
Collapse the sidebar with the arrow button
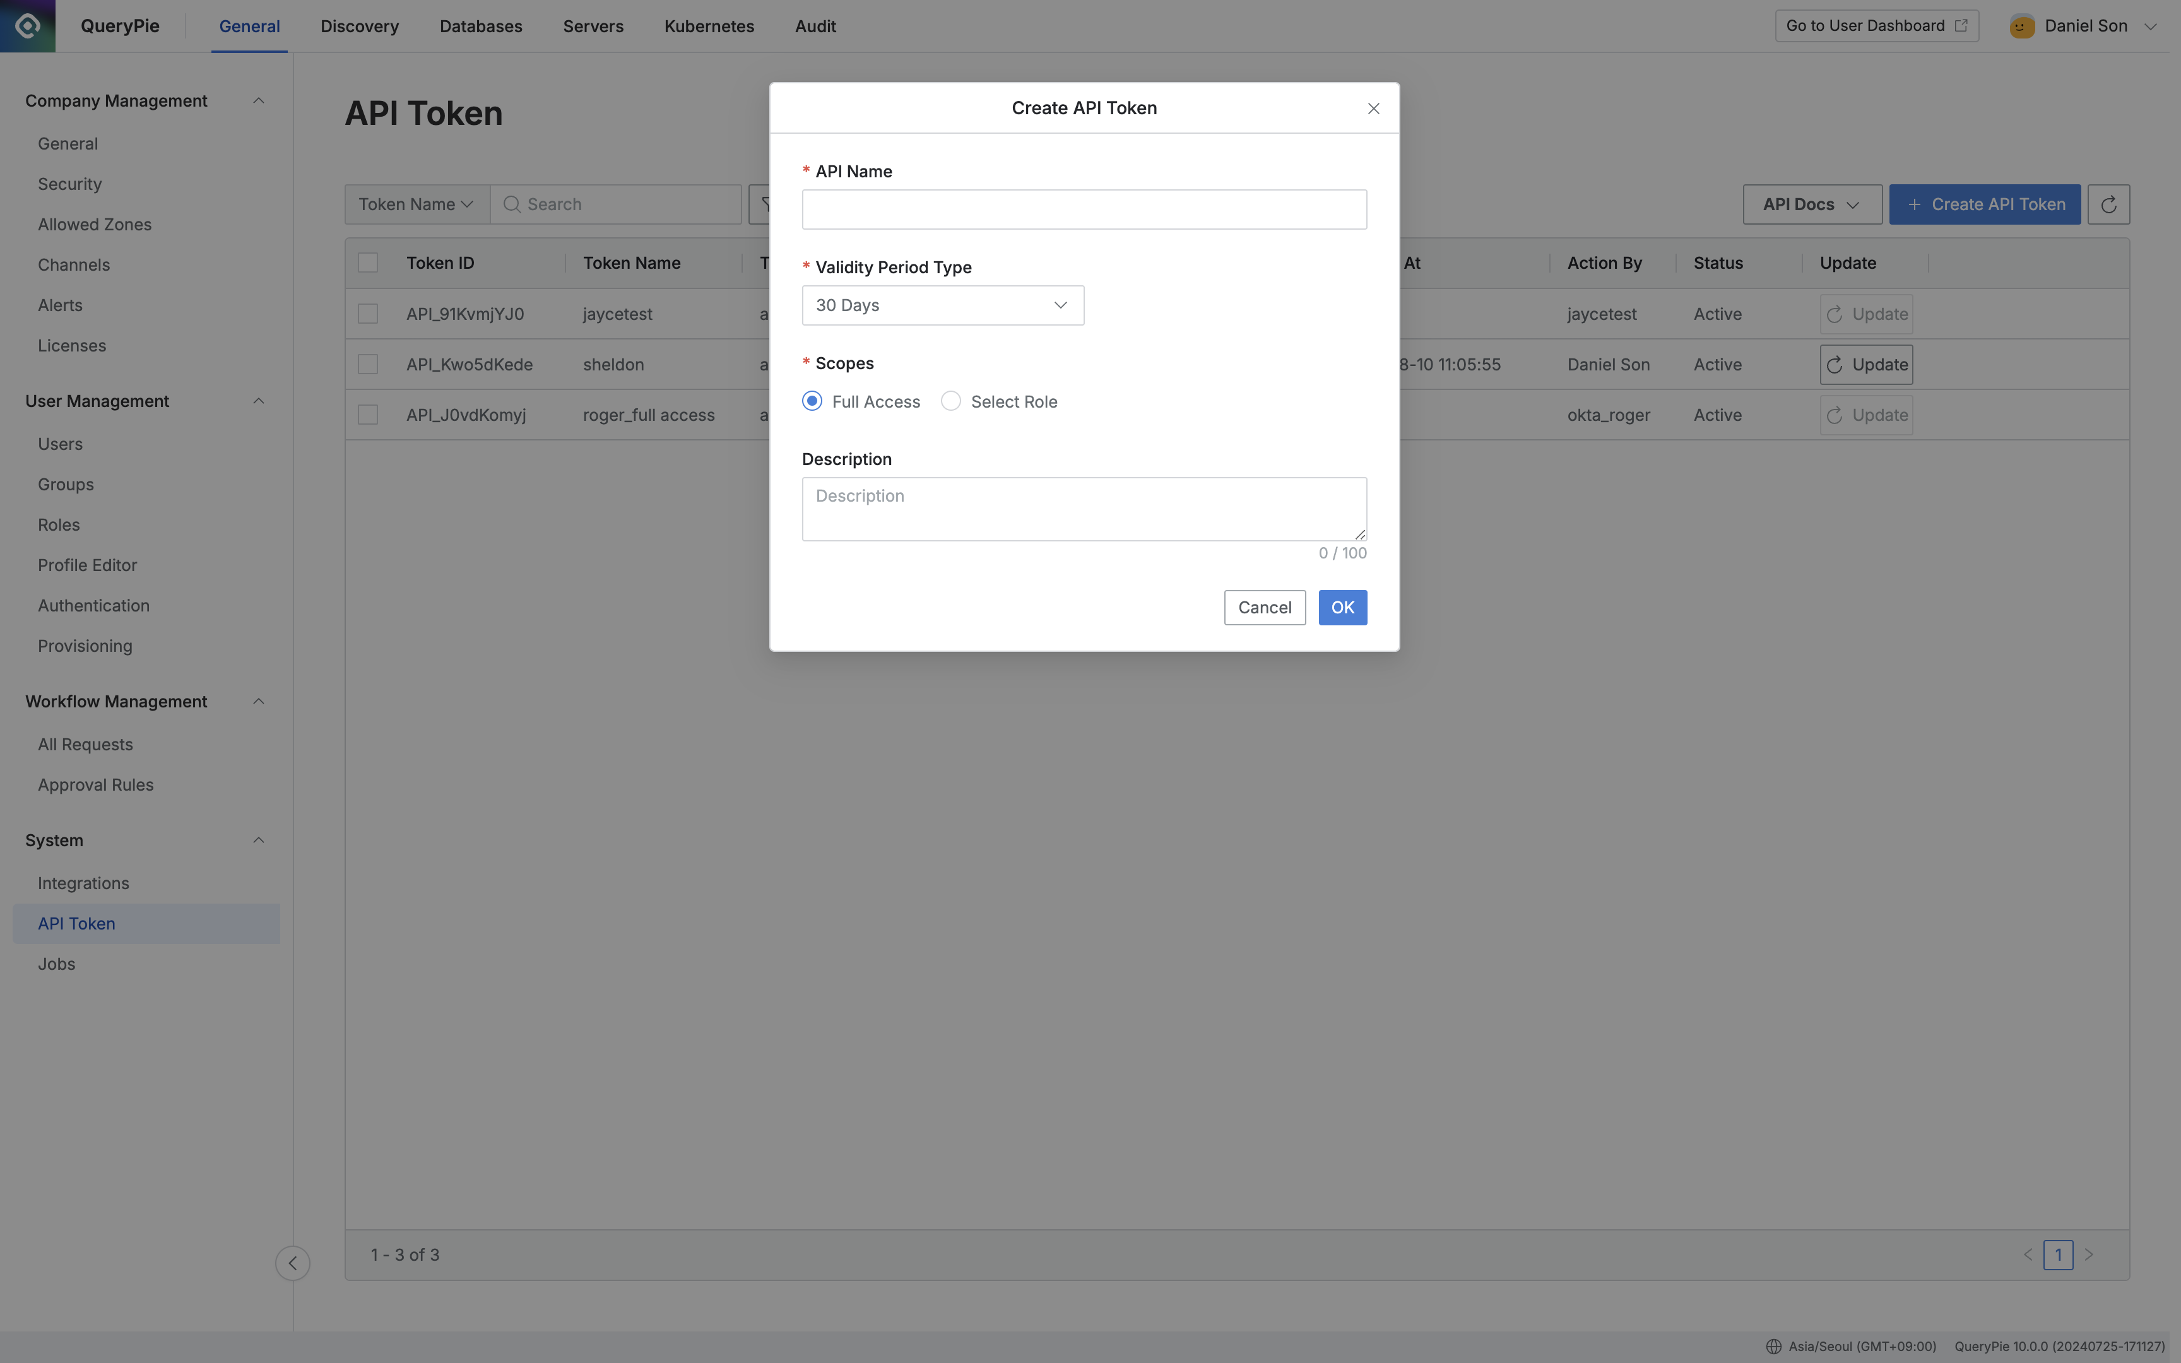(x=293, y=1263)
